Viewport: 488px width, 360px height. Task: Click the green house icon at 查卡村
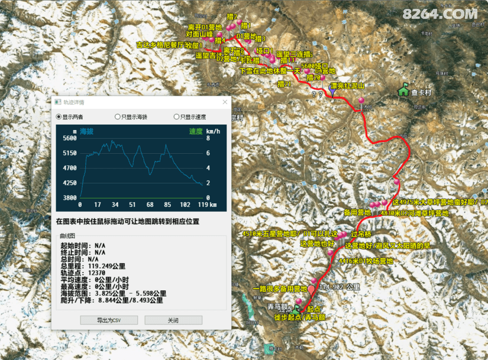pyautogui.click(x=403, y=90)
